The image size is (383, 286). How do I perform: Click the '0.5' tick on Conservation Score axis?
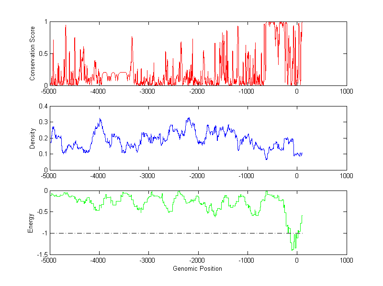(x=42, y=53)
